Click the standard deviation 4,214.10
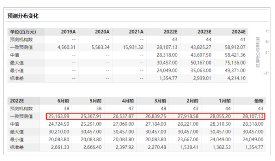 (236, 78)
